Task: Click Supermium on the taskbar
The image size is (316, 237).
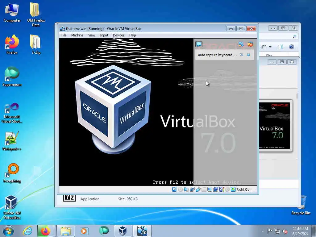Action: (104, 231)
